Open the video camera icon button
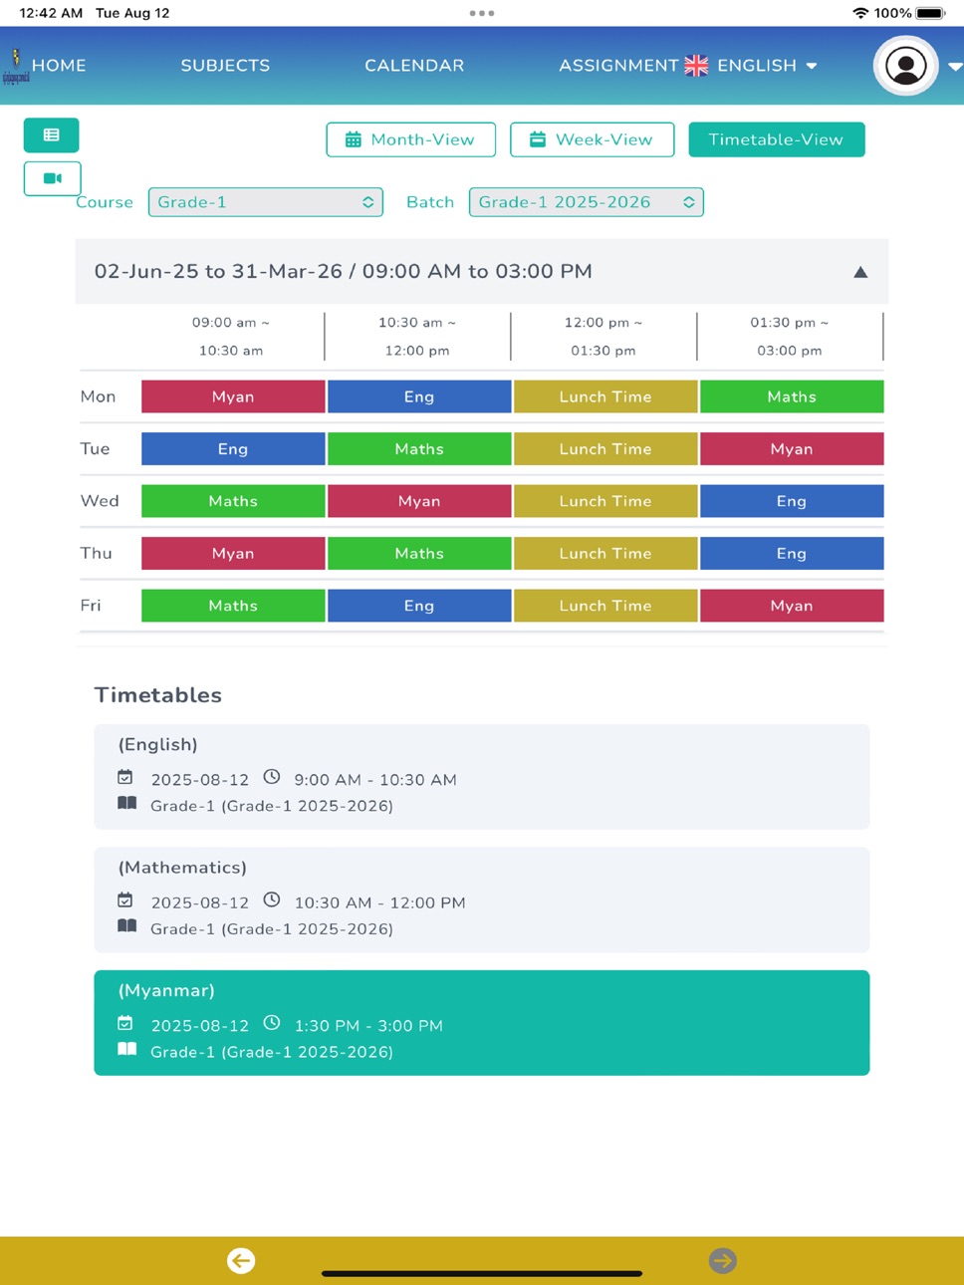This screenshot has height=1285, width=964. [52, 178]
